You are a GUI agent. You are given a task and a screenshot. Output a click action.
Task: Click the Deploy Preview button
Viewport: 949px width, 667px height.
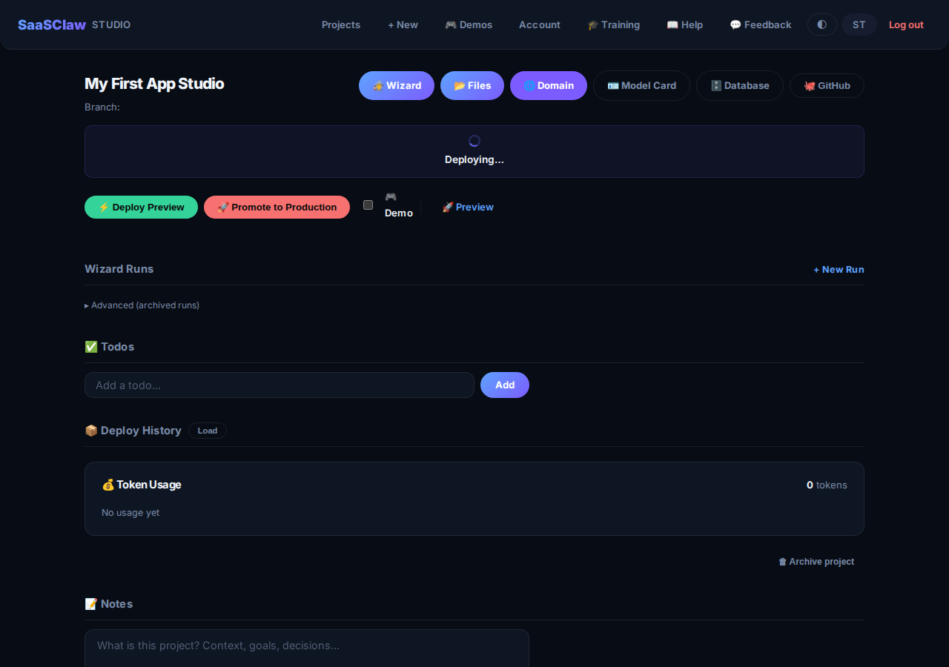[x=141, y=207]
